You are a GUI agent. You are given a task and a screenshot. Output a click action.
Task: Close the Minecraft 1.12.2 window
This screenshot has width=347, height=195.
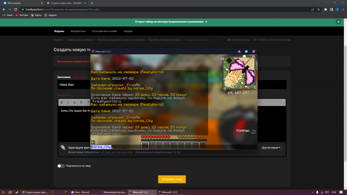click(x=254, y=52)
